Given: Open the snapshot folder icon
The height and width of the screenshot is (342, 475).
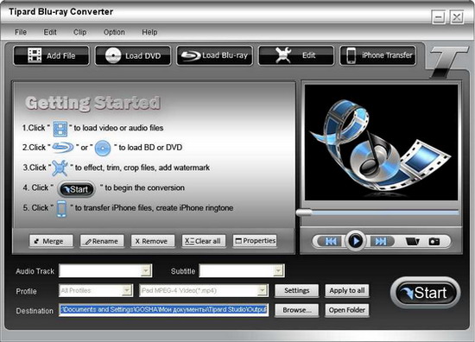Looking at the screenshot, I should (x=412, y=242).
